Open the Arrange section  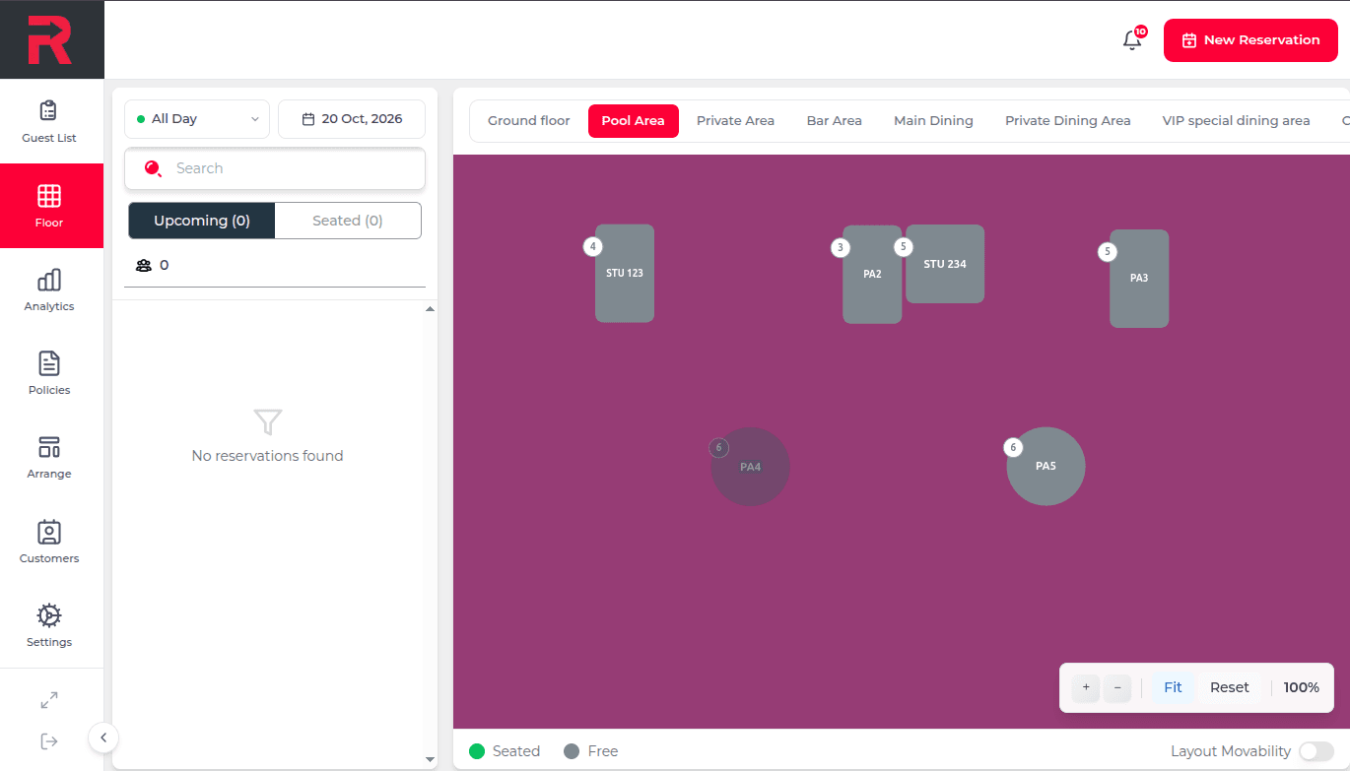pyautogui.click(x=49, y=458)
